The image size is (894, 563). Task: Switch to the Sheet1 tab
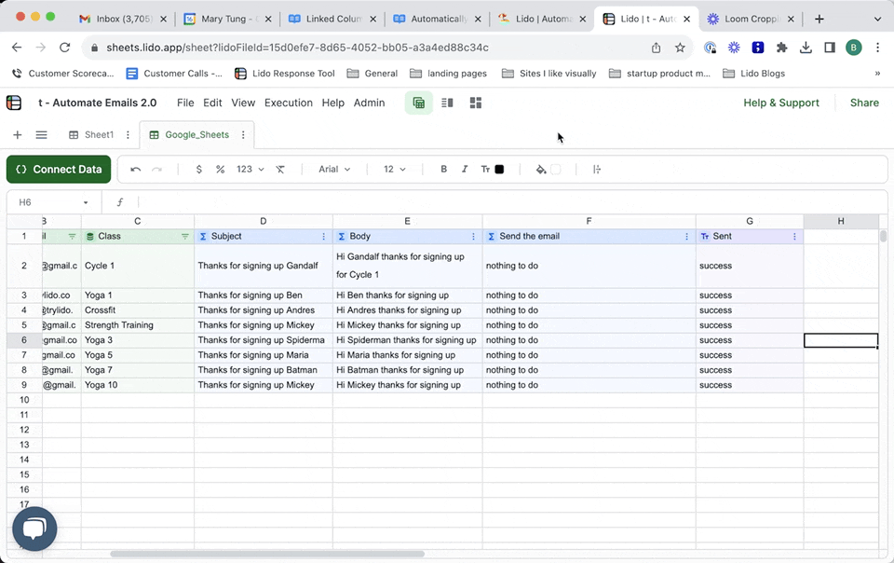(98, 135)
